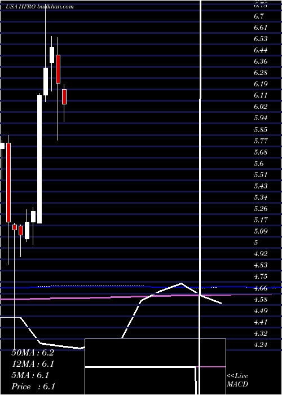Click the 4.66 price axis label
The height and width of the screenshot is (395, 282).
[x=261, y=288]
